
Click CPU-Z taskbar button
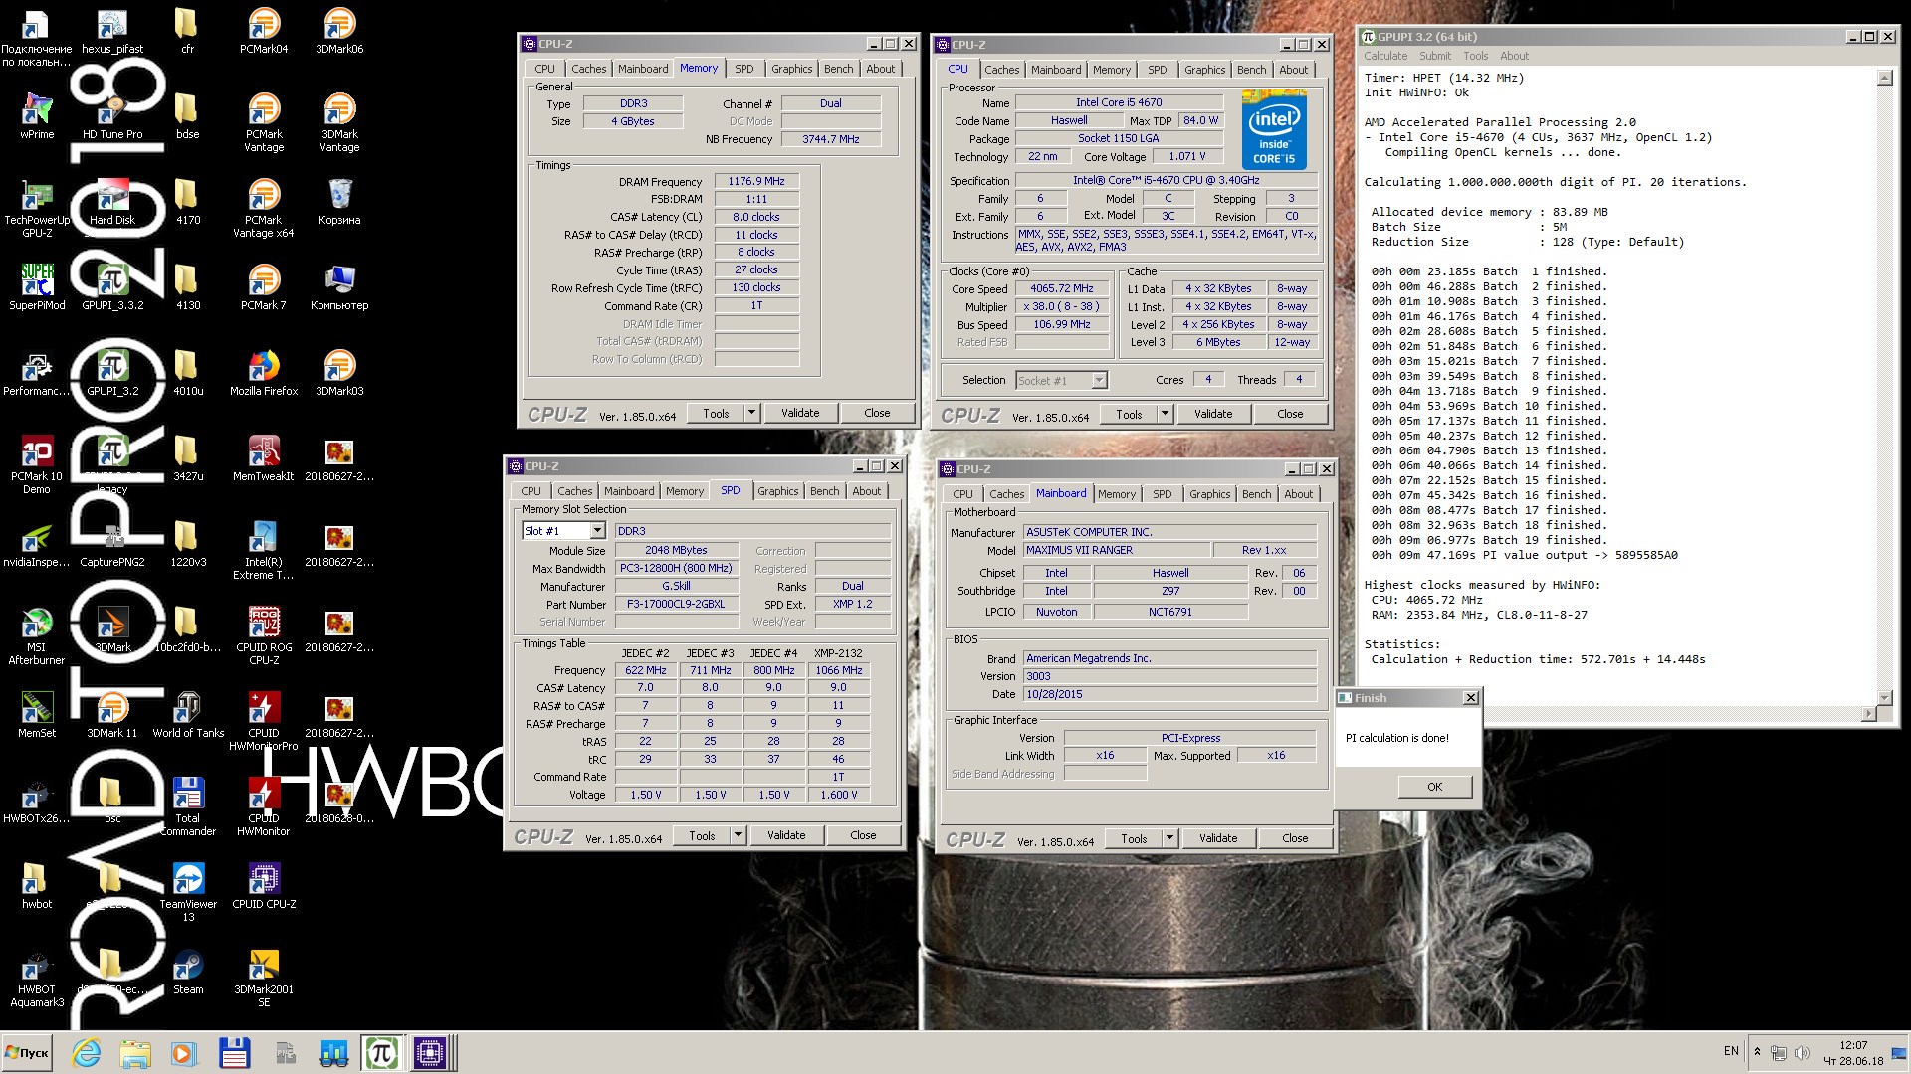(x=430, y=1053)
